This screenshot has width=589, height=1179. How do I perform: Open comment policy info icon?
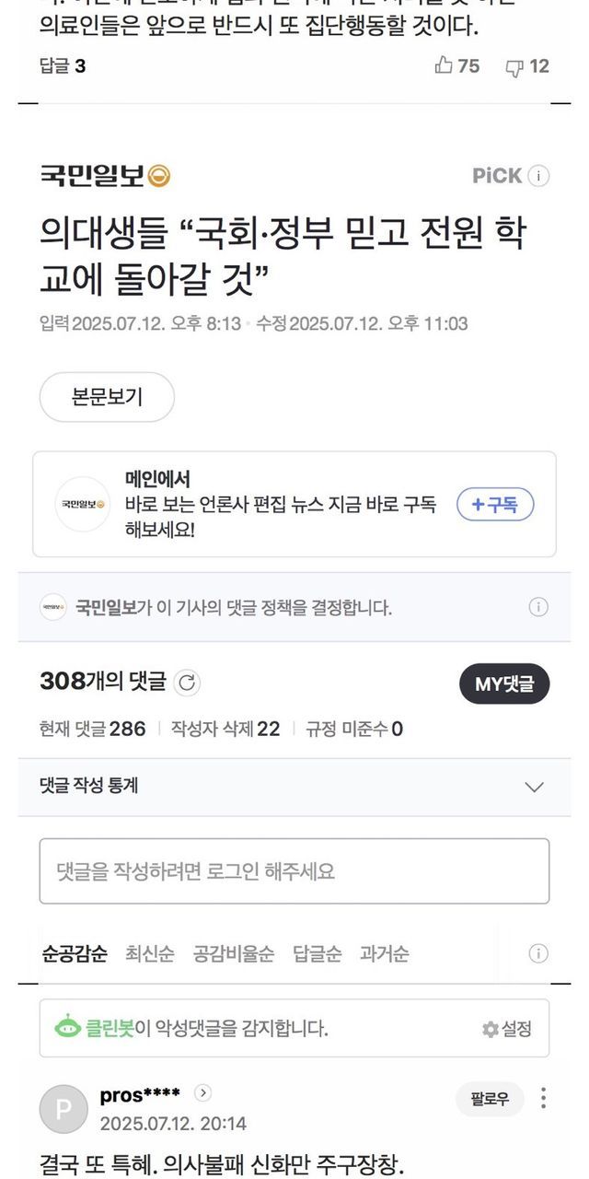click(x=538, y=607)
